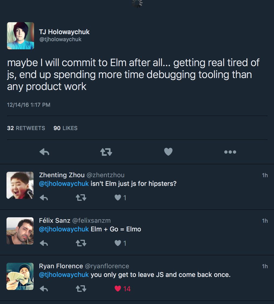Viewport: 274px width, 304px height.
Task: Retweet Félix Sanz's Elmo reply
Action: 81,243
